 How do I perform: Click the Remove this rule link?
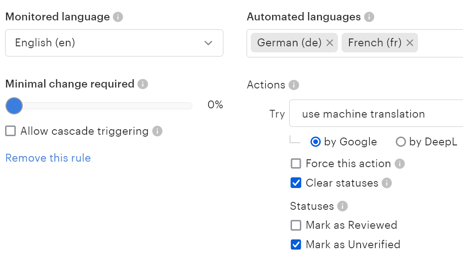48,158
